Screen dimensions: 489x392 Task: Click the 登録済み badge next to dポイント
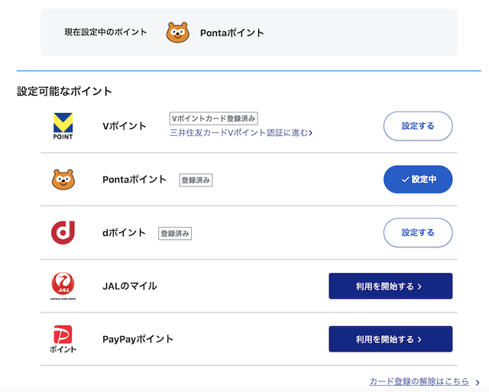175,234
